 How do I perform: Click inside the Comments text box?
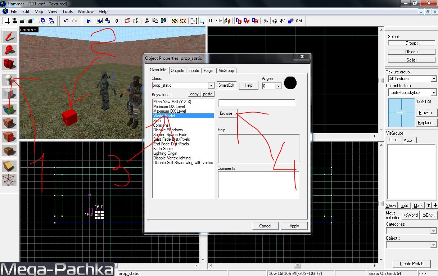(258, 185)
